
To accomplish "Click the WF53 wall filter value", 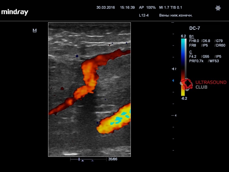I will click(214, 61).
